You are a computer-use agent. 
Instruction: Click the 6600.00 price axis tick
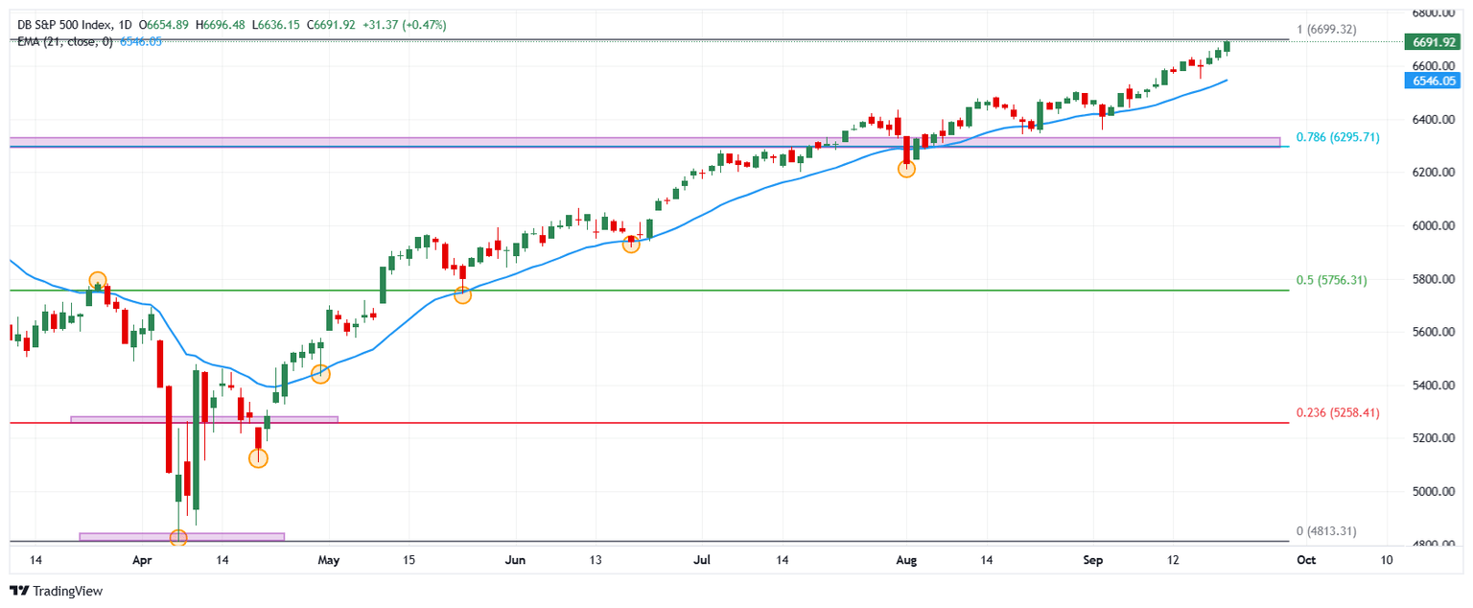pos(1435,66)
